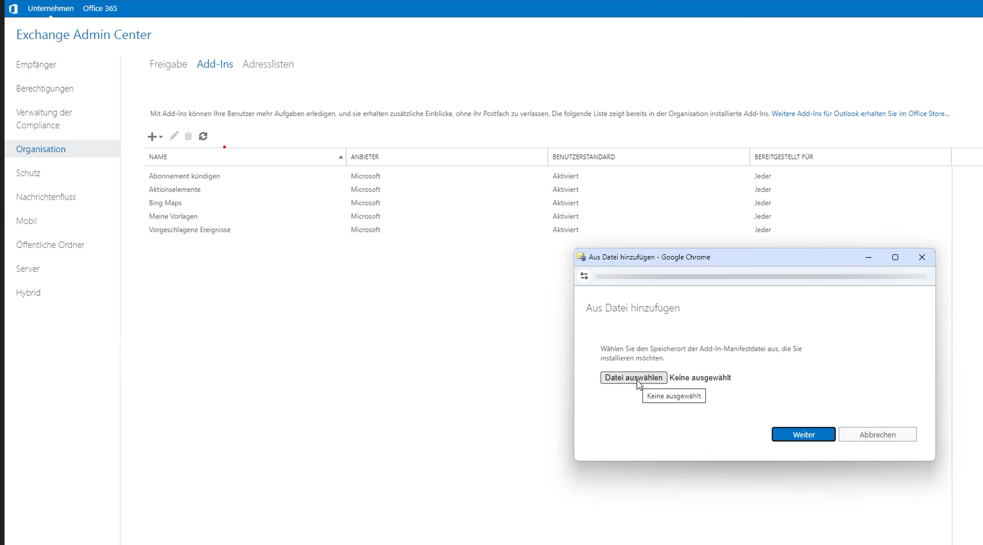Open Mobil in the sidebar
983x545 pixels.
pyautogui.click(x=26, y=221)
